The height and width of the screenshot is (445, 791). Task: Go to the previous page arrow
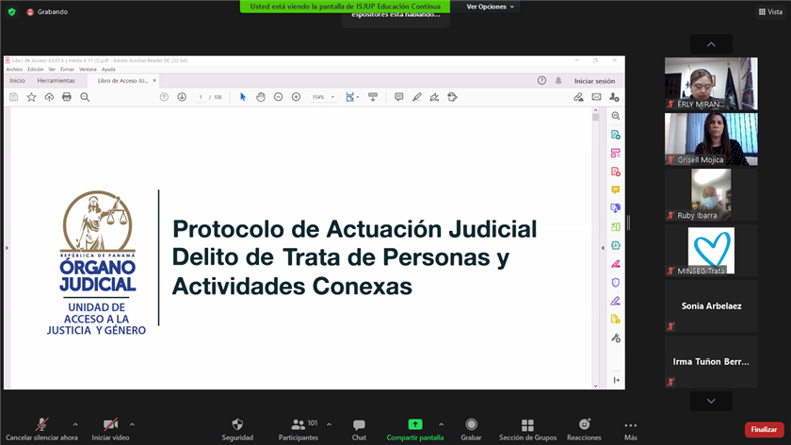click(x=164, y=97)
